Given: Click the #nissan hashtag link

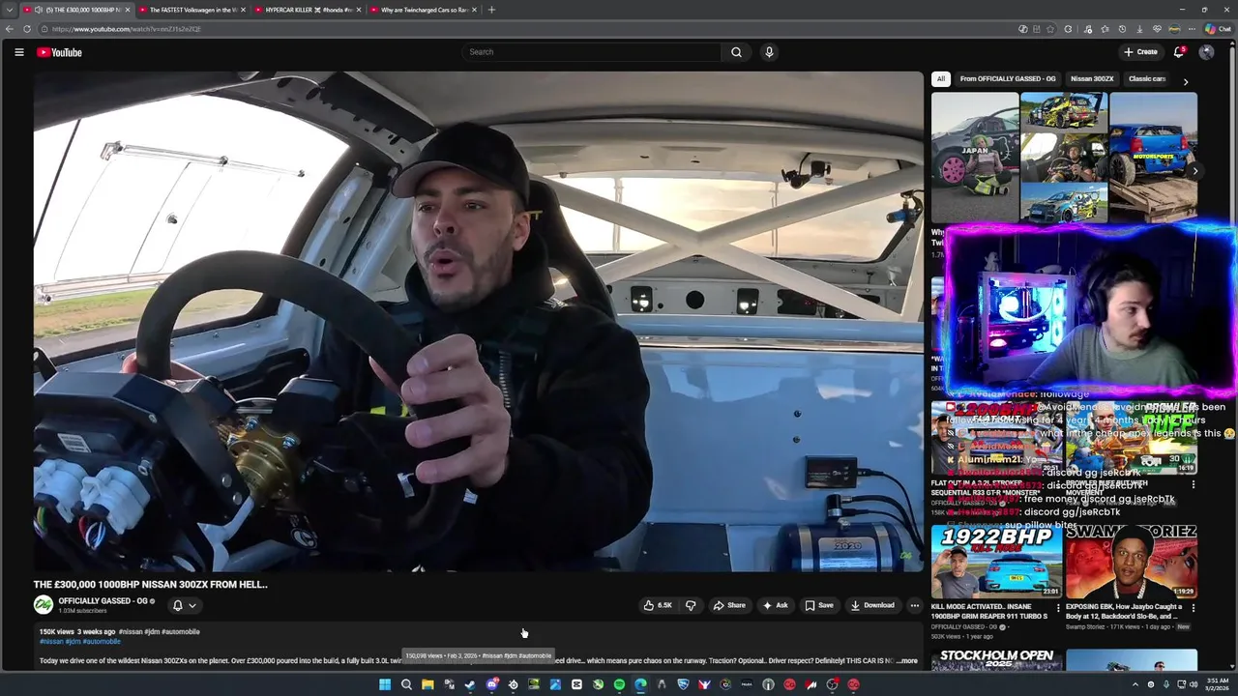Looking at the screenshot, I should pos(50,642).
